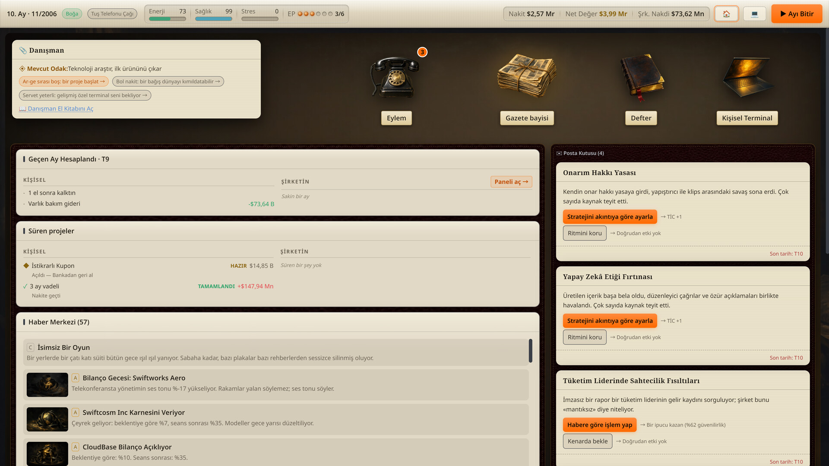This screenshot has width=829, height=466.
Task: Click the Ayı Bitir button
Action: (797, 14)
